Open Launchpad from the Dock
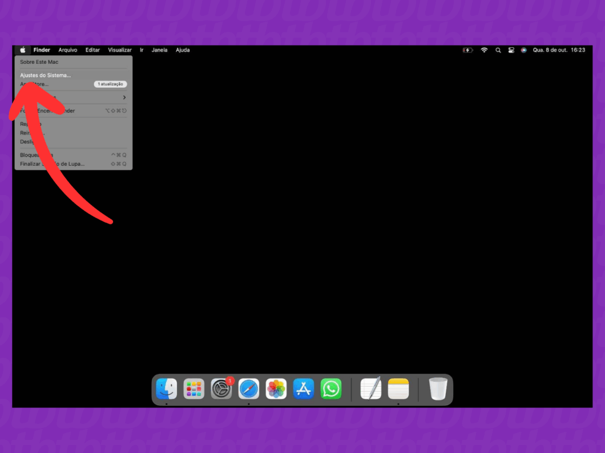 click(193, 389)
